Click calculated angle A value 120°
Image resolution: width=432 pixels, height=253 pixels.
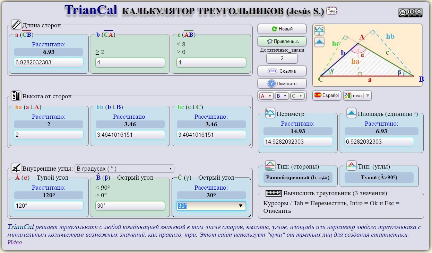(49, 195)
